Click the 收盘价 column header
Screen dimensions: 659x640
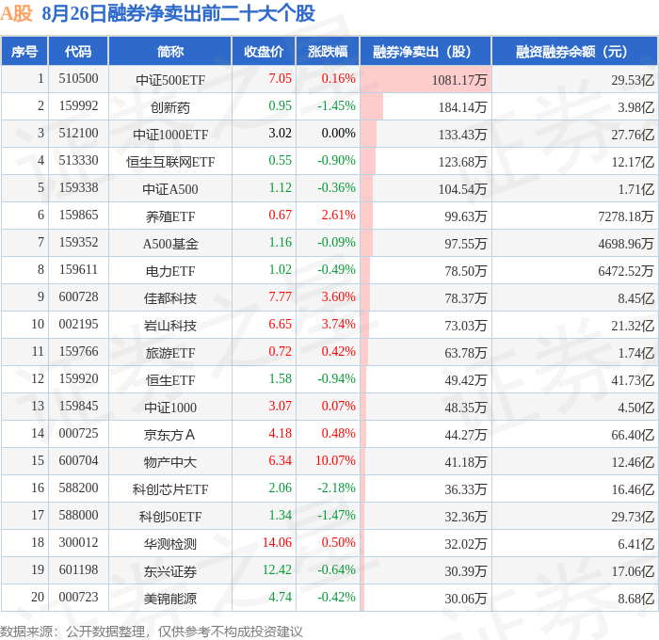264,51
